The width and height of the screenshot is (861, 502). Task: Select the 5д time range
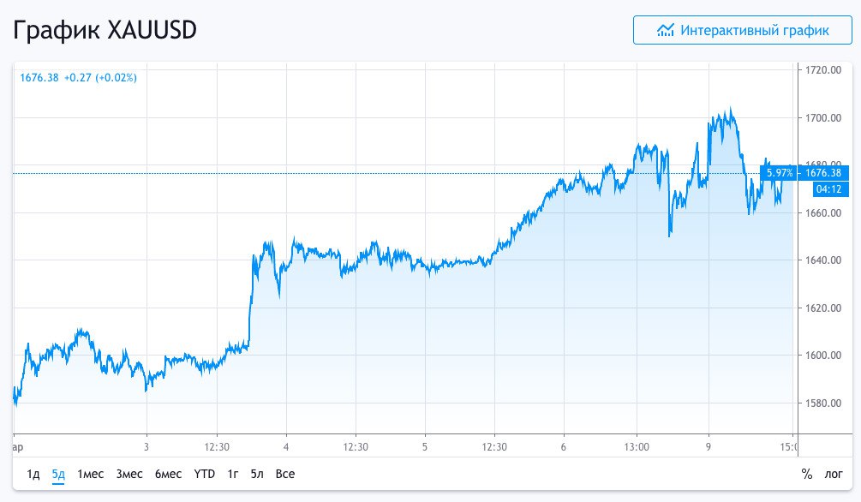pos(58,474)
